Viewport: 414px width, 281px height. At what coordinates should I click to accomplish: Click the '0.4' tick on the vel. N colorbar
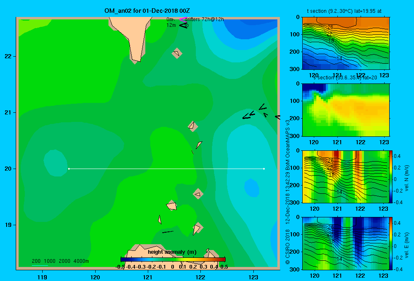pyautogui.click(x=397, y=156)
